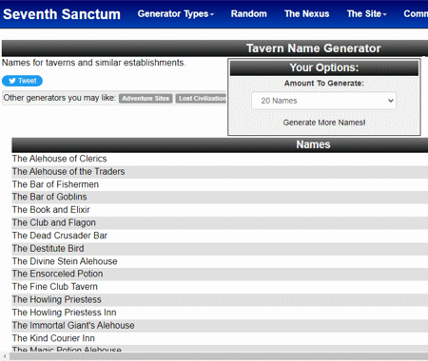
Task: Select The Ensorceled Potion name
Action: 57,274
